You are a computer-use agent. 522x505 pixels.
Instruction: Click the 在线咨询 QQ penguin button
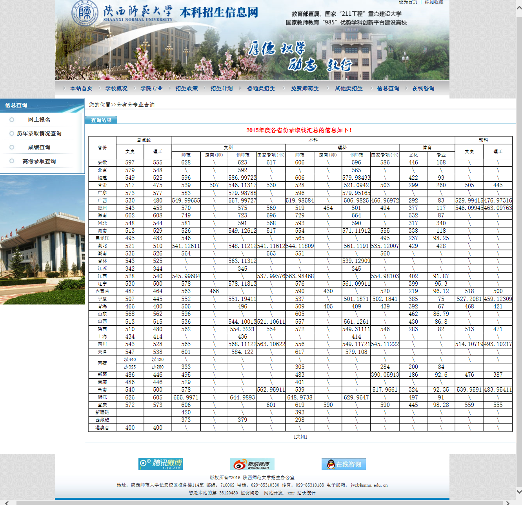click(x=344, y=464)
